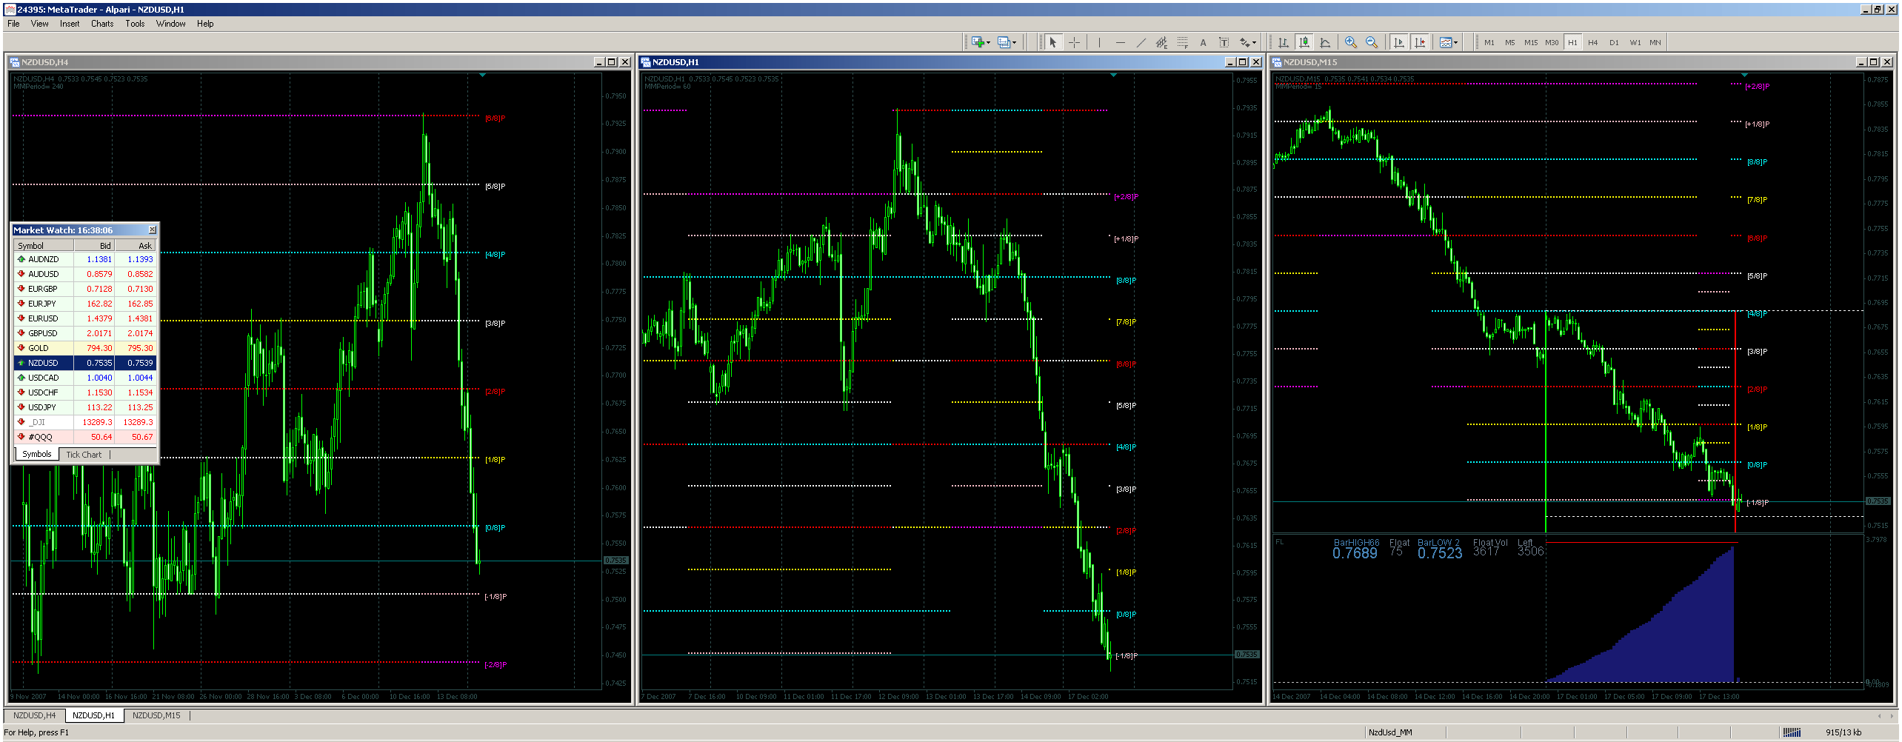Image resolution: width=1902 pixels, height=742 pixels.
Task: Switch to Candlesticks chart display
Action: pyautogui.click(x=1304, y=42)
